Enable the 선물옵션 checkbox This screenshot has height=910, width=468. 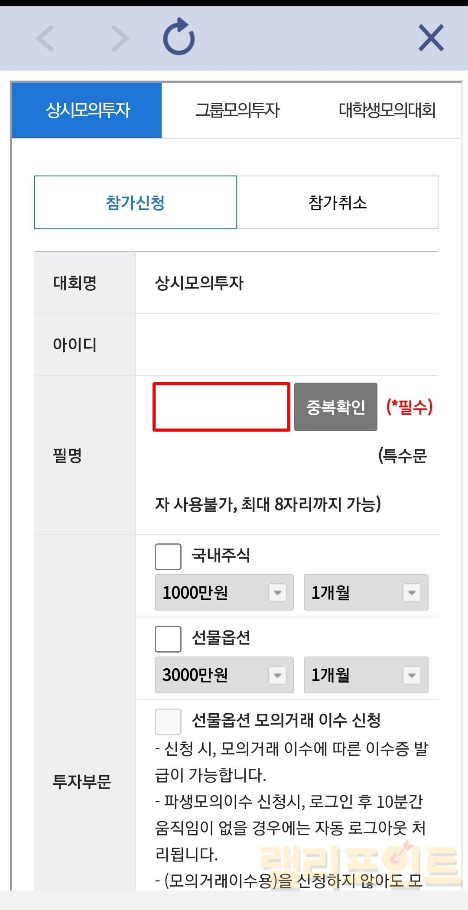[168, 639]
